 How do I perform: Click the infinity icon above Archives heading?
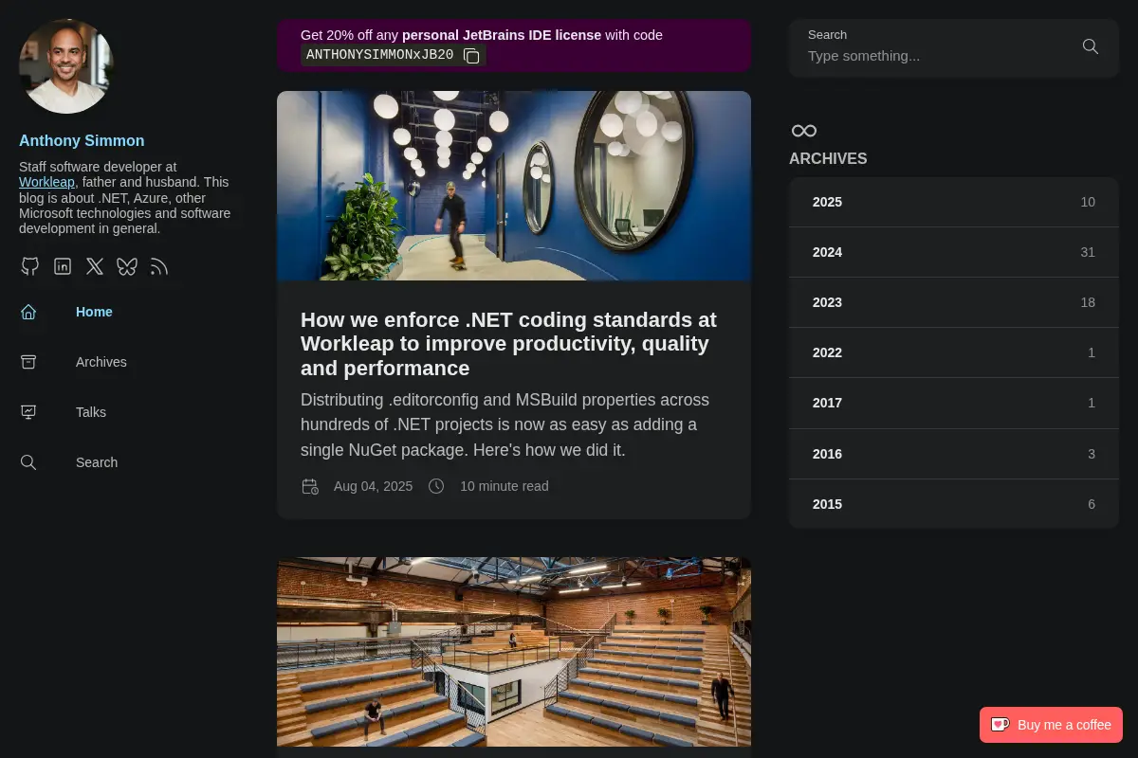pos(804,131)
